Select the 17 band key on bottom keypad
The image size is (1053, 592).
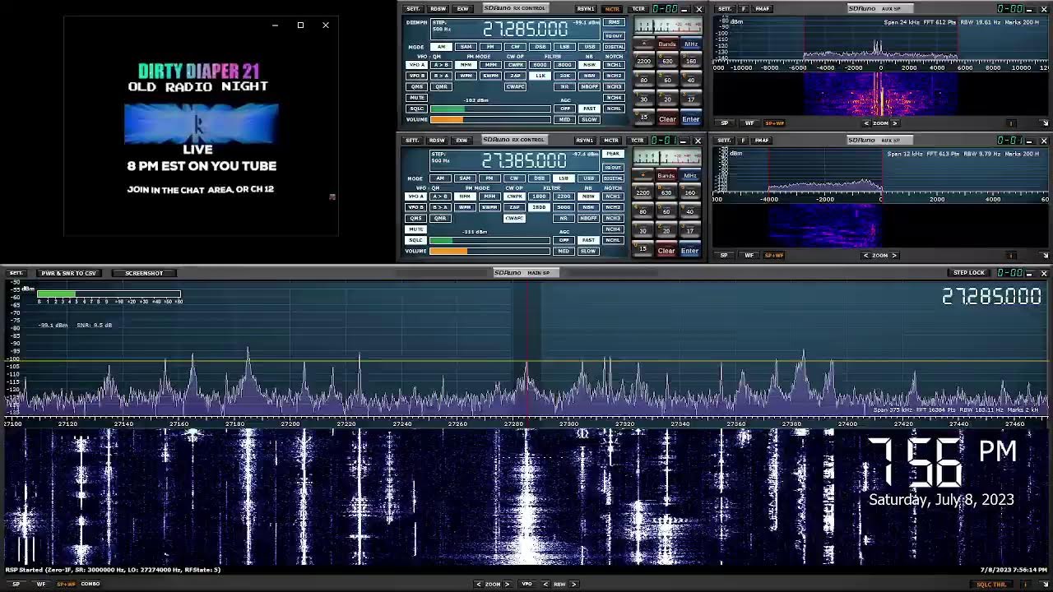690,231
